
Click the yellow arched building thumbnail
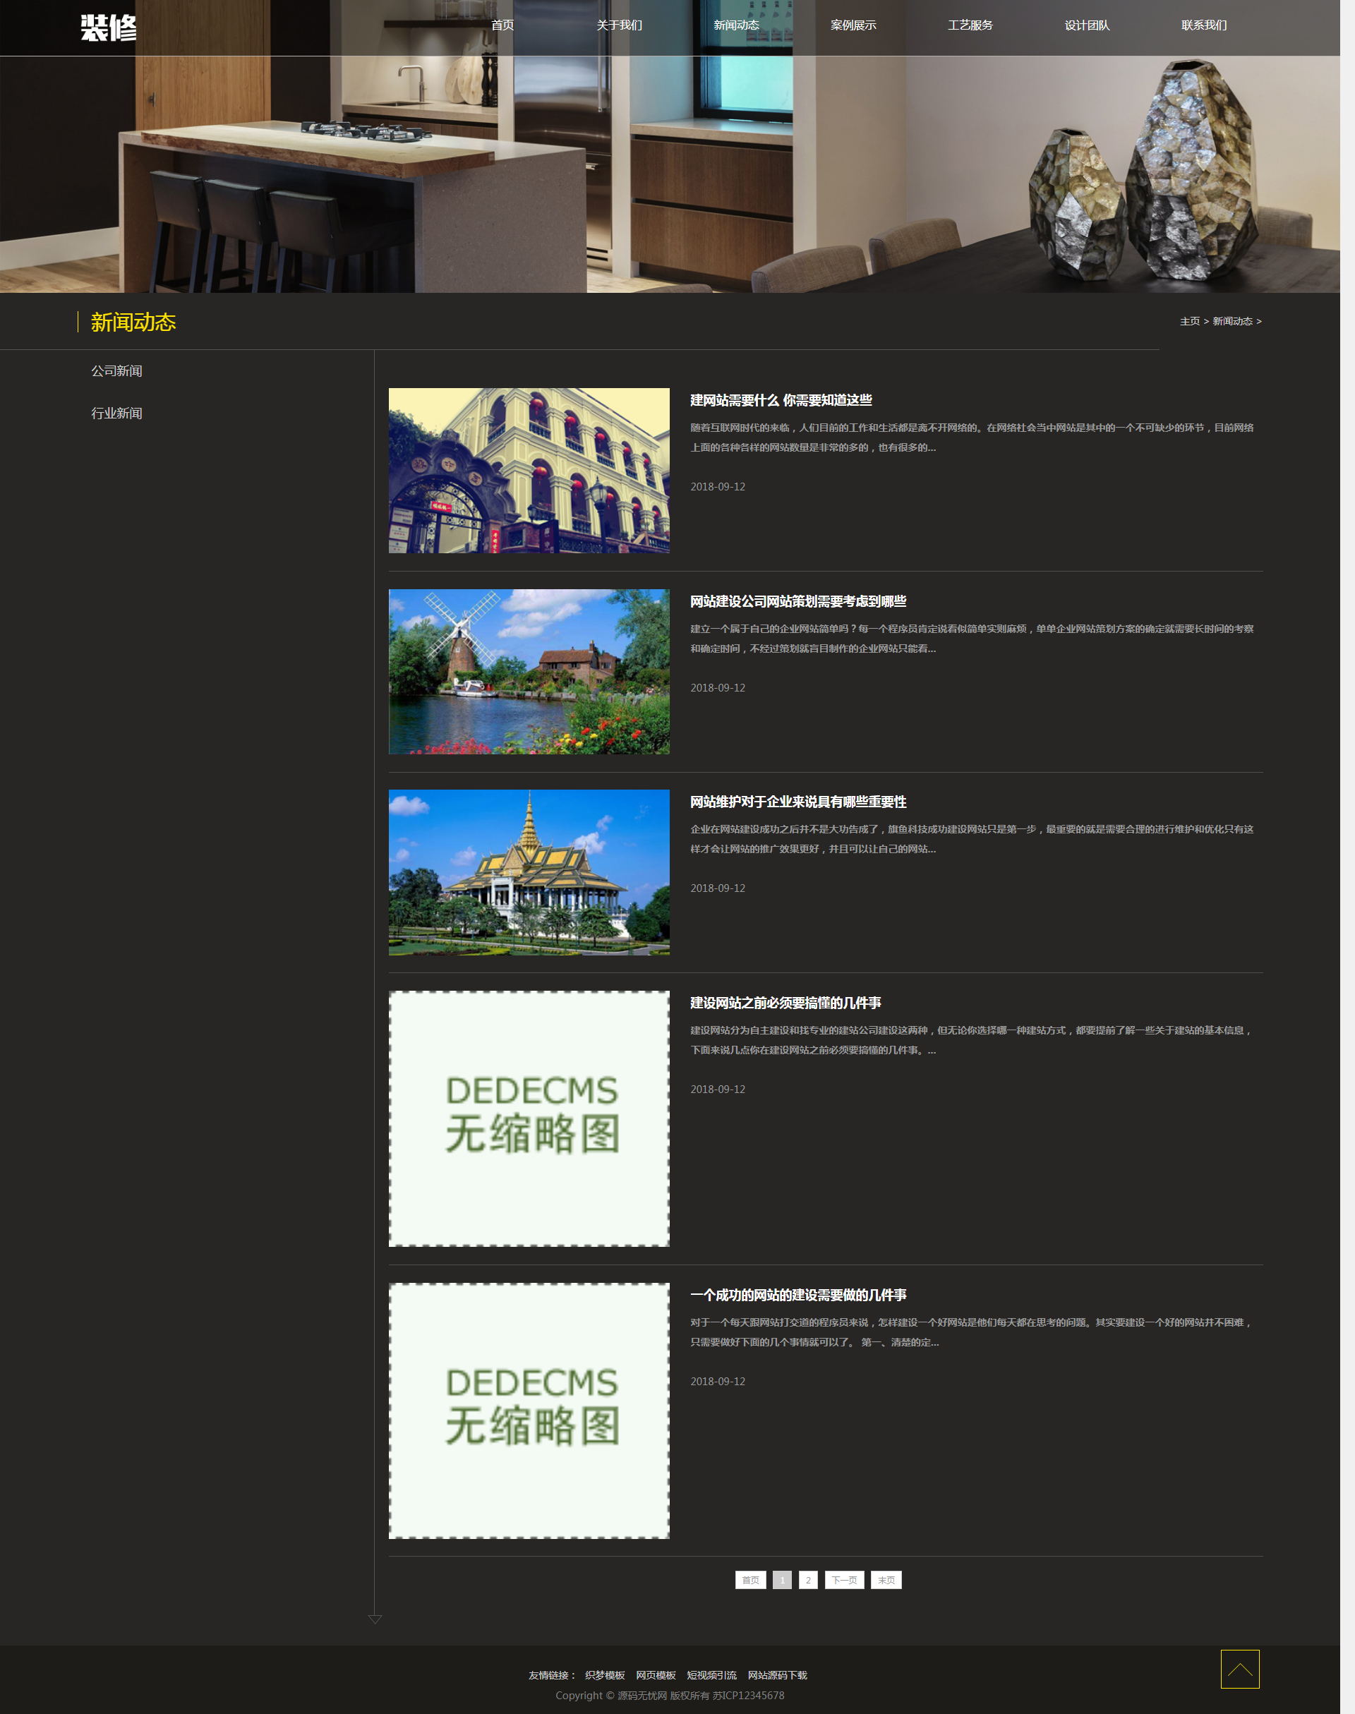pyautogui.click(x=529, y=471)
